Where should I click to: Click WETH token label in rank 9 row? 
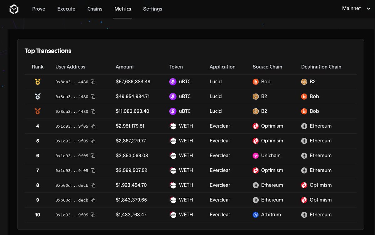pyautogui.click(x=186, y=200)
